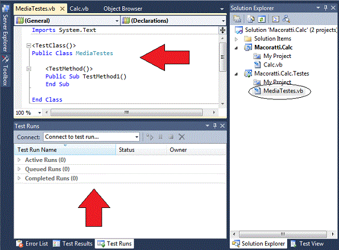Image resolution: width=339 pixels, height=250 pixels.
Task: Click Refresh icon in Solution Explorer toolbar
Action: tap(262, 19)
